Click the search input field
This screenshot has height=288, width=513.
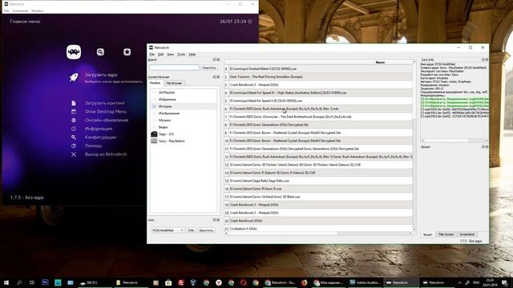tap(174, 67)
